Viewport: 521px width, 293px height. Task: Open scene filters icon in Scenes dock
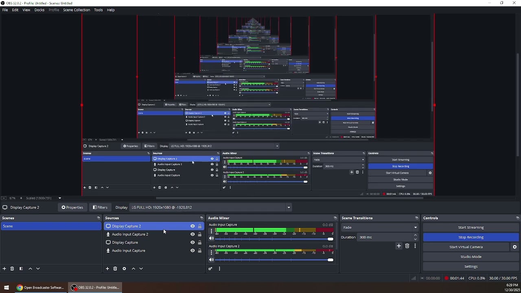(21, 269)
